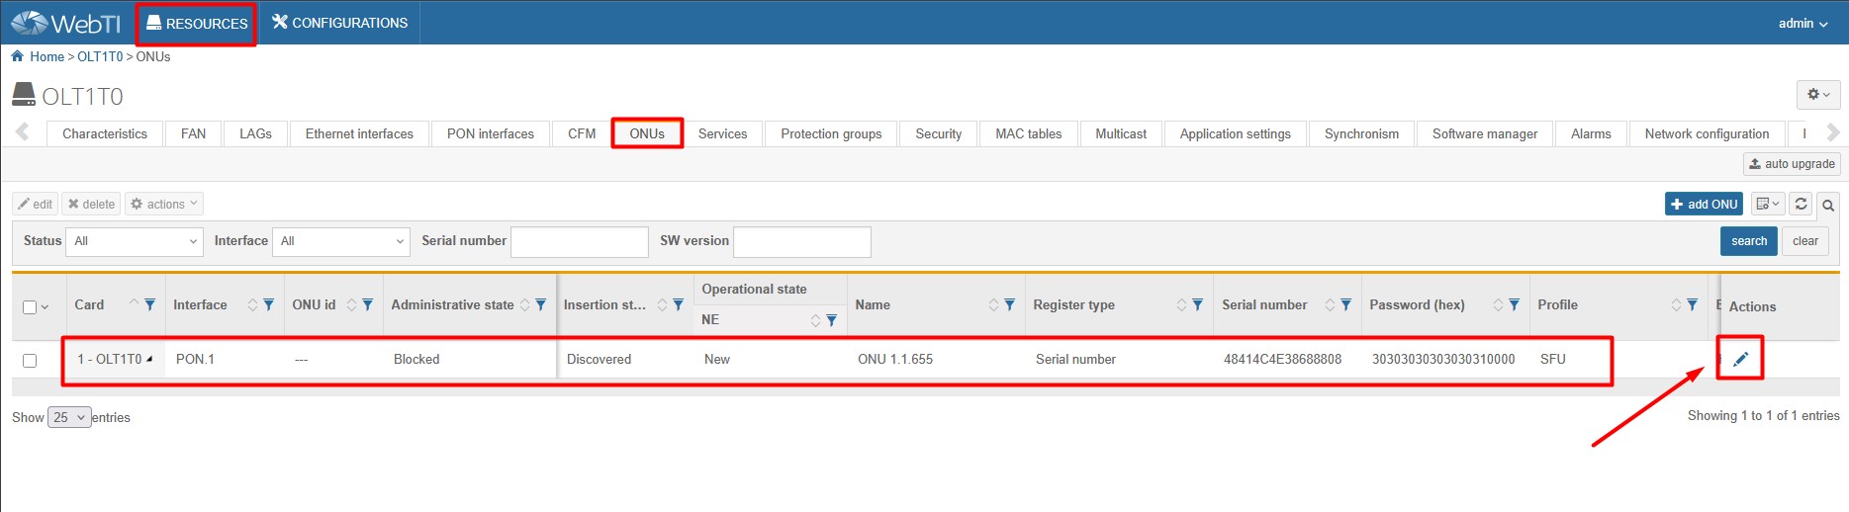Click the refresh icon beside add ONU

1801,204
